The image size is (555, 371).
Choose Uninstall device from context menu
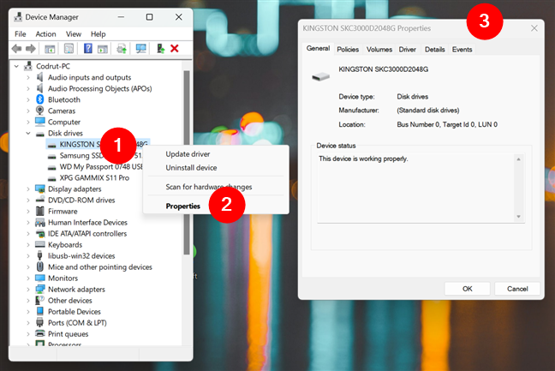tap(216, 168)
